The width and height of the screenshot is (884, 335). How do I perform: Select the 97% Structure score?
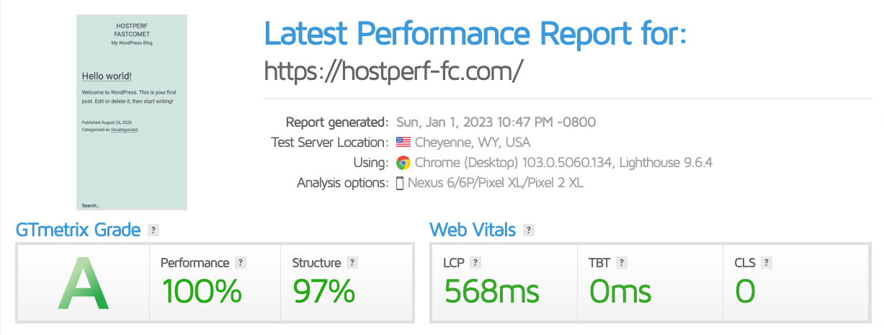click(323, 291)
